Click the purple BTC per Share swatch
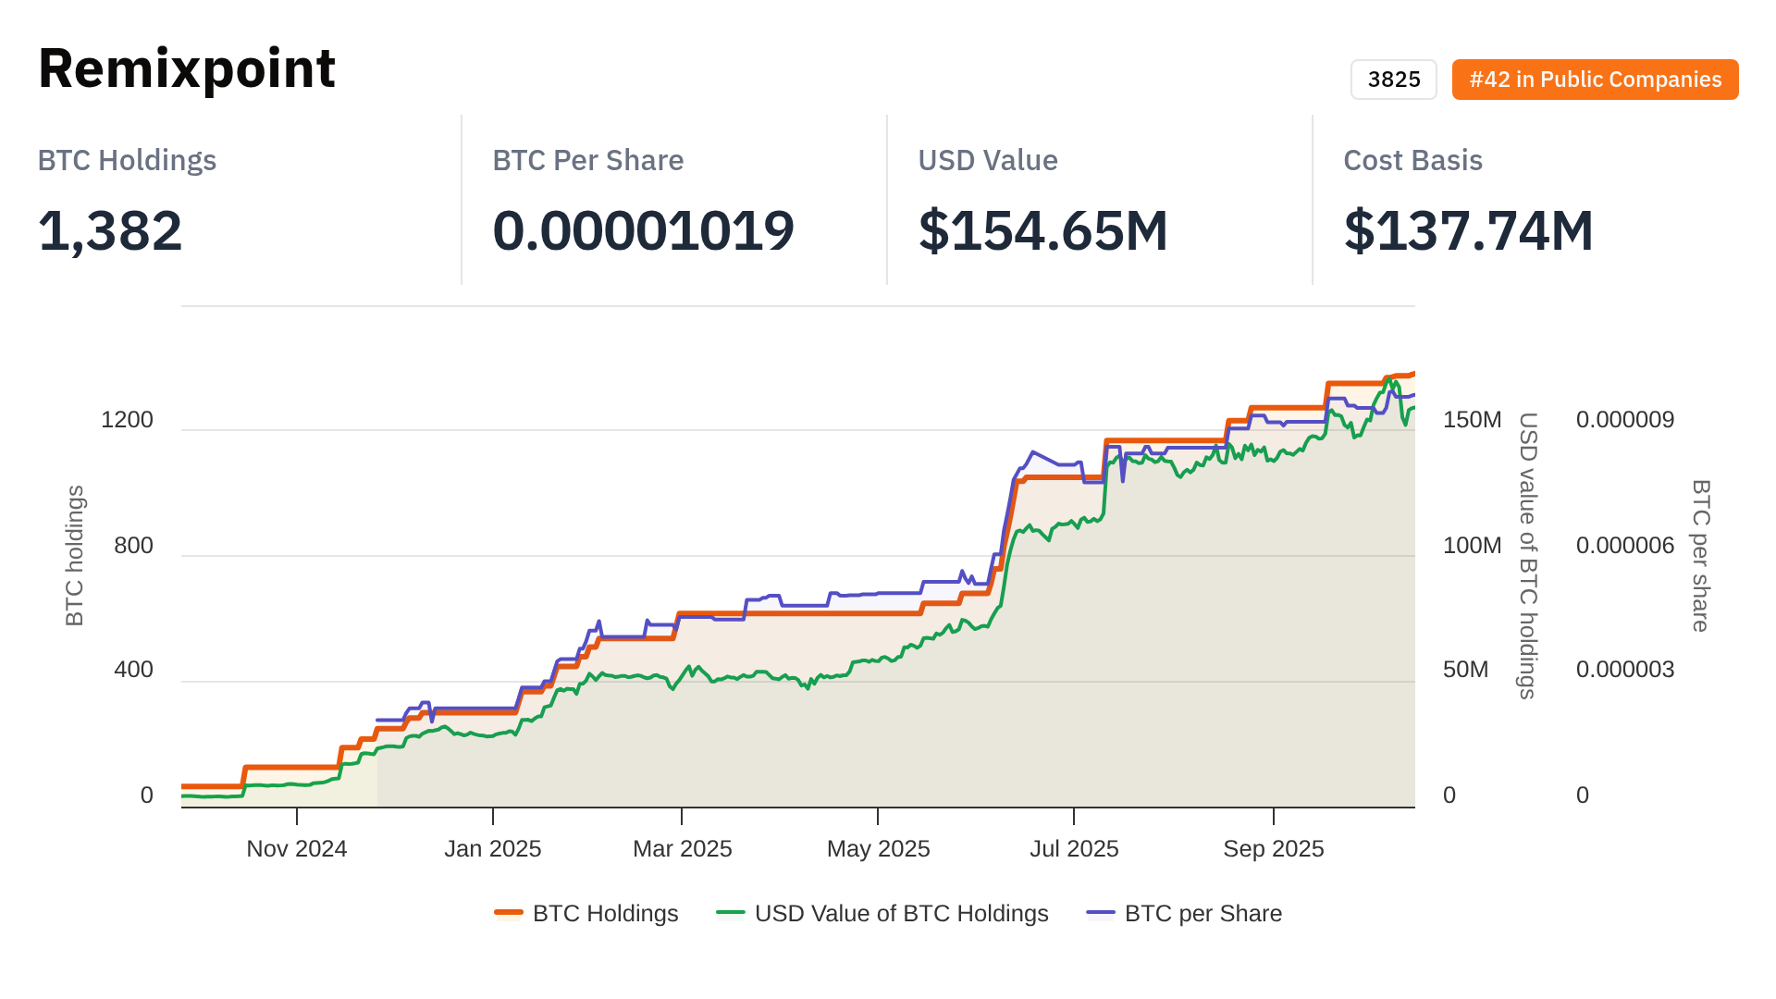 [1101, 914]
